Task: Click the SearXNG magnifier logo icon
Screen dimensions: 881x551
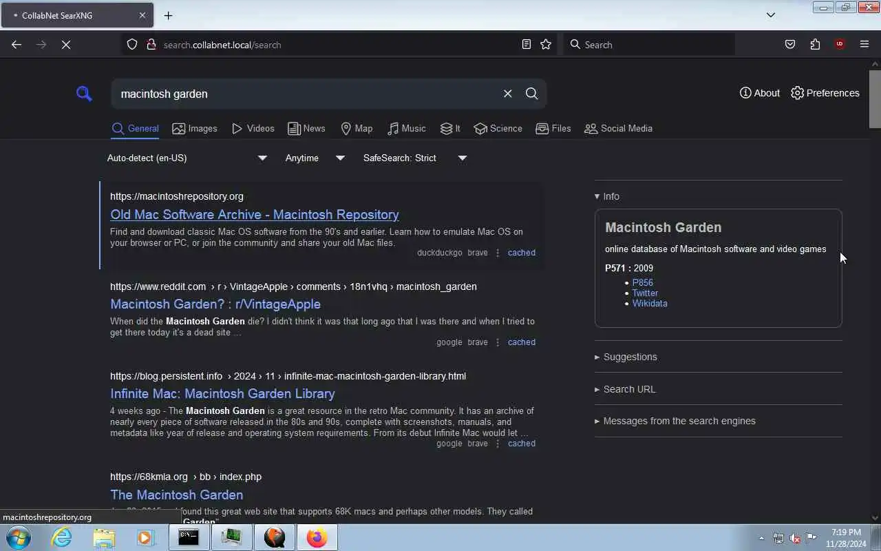Action: (84, 94)
